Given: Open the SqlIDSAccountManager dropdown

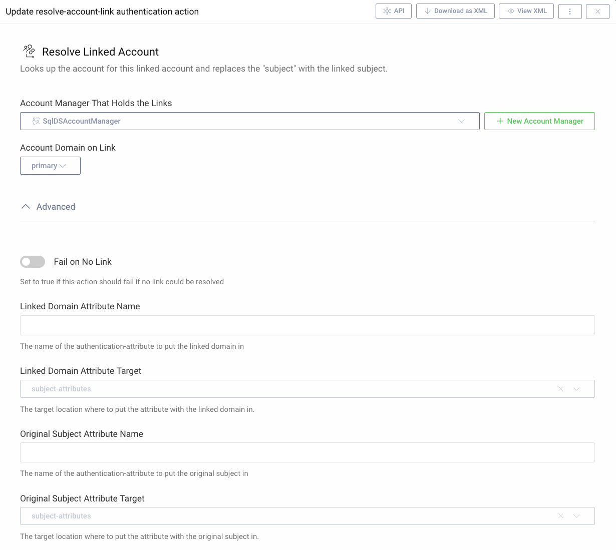Looking at the screenshot, I should (x=461, y=121).
